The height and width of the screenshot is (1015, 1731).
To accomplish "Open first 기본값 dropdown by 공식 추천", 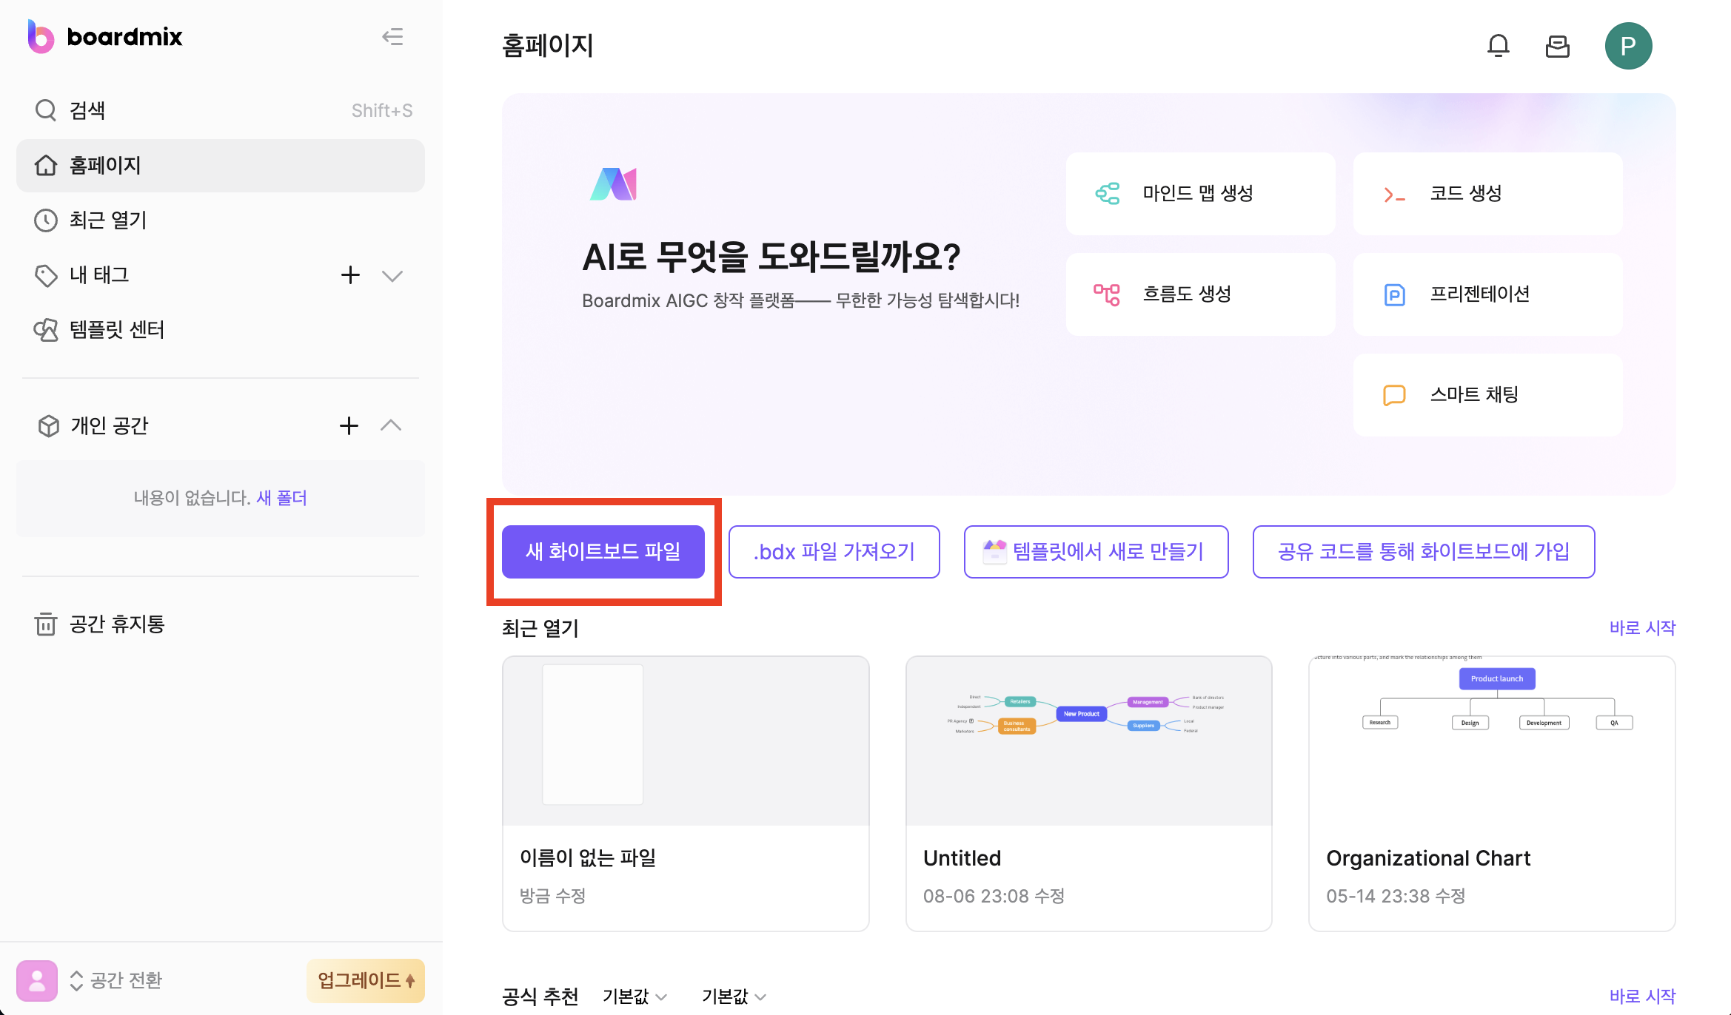I will pos(635,997).
